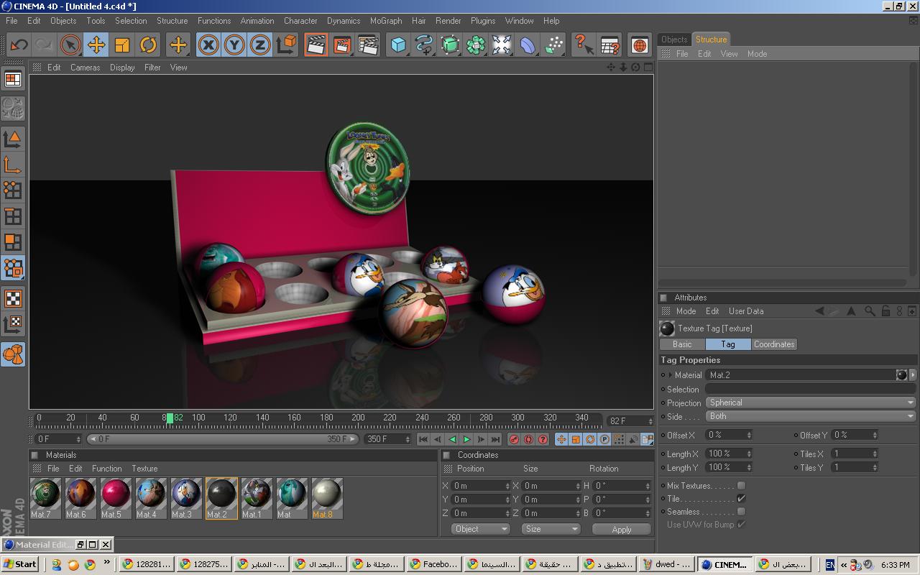Screen dimensions: 920x575
Task: Open the Attributes User Data menu
Action: [746, 311]
